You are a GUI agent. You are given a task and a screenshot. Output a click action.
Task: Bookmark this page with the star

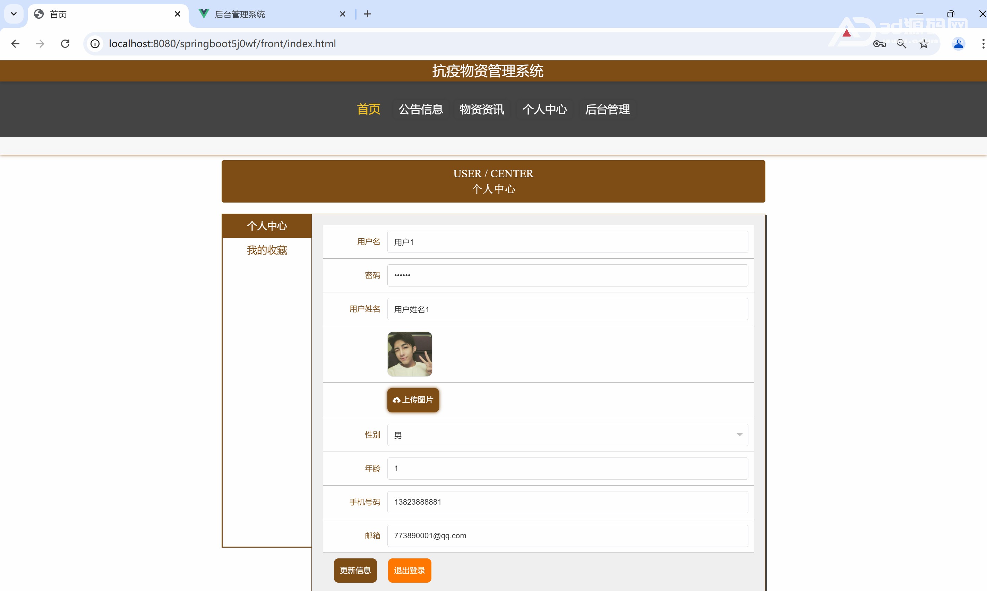click(x=924, y=44)
